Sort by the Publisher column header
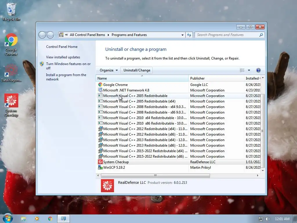The height and width of the screenshot is (223, 297). coord(216,78)
